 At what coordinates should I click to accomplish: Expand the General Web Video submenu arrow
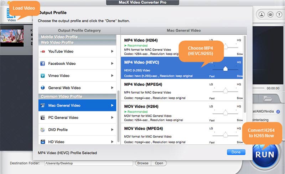click(x=112, y=88)
